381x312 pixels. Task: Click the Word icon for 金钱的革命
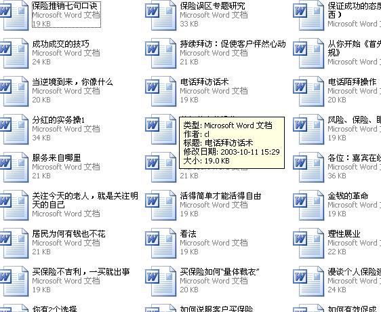(308, 206)
